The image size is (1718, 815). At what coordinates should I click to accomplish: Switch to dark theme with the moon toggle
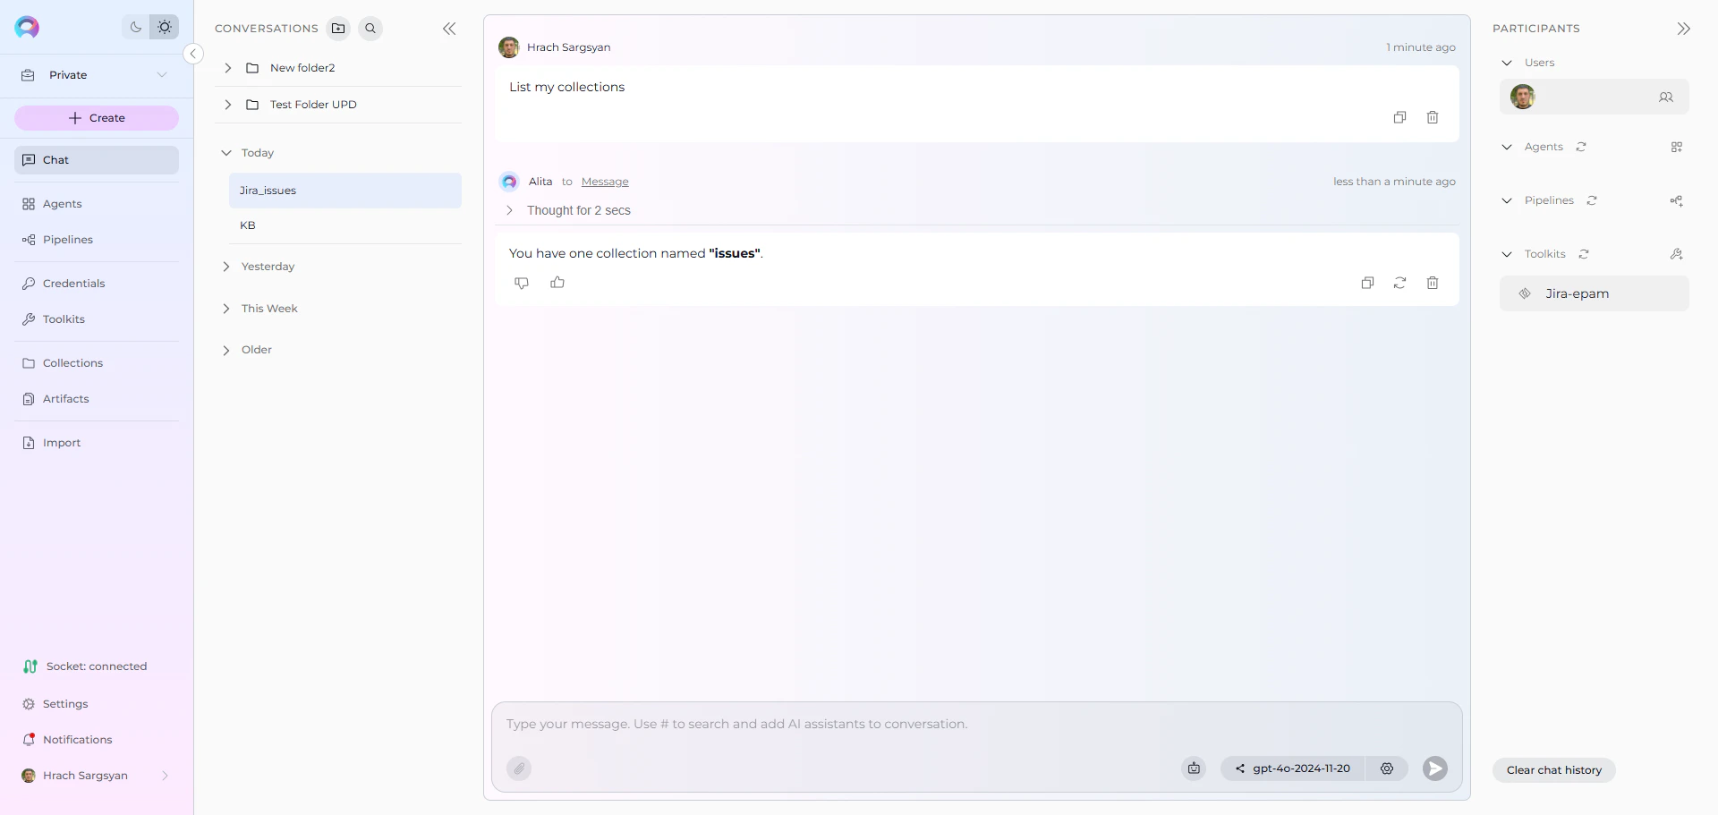[x=135, y=27]
